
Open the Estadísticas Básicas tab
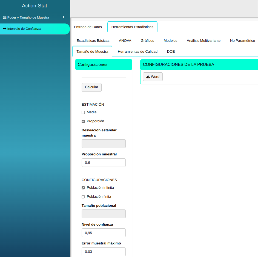click(93, 41)
